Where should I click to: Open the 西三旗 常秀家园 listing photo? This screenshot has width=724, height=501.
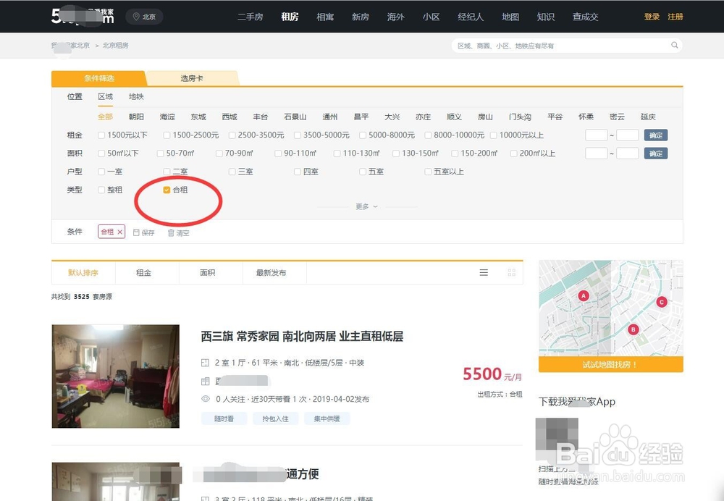pos(115,376)
